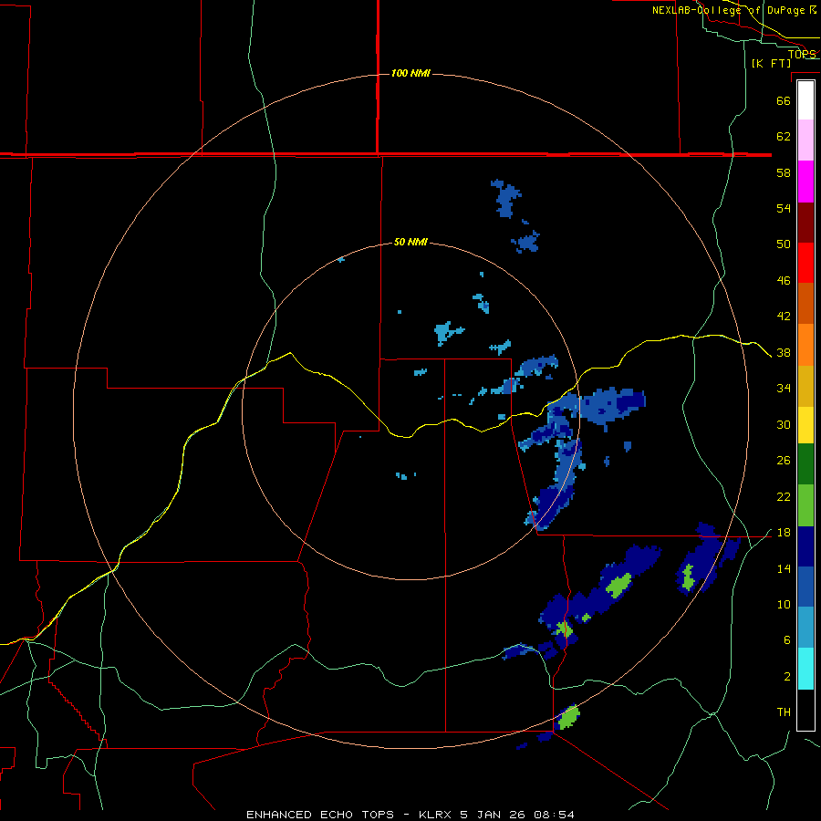Click the "66" legend value
Screen dimensions: 821x821
784,100
